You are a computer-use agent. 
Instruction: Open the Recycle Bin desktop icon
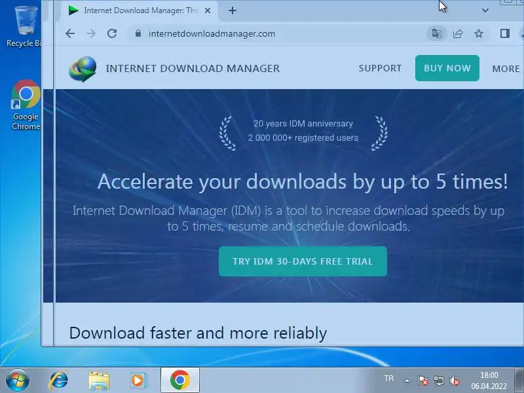coord(24,26)
